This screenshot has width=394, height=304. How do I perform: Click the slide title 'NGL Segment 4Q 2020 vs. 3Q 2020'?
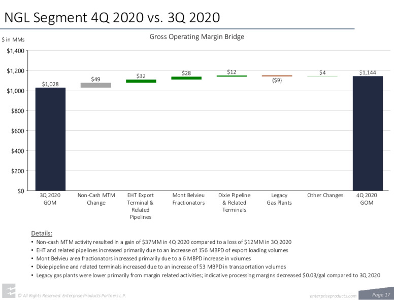(x=112, y=17)
